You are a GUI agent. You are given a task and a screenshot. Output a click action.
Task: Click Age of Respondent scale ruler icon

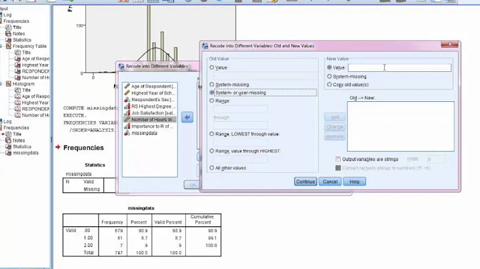coord(127,86)
